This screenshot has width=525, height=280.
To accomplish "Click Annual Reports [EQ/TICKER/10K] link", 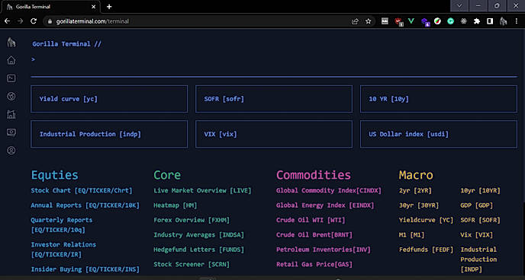I will click(85, 205).
